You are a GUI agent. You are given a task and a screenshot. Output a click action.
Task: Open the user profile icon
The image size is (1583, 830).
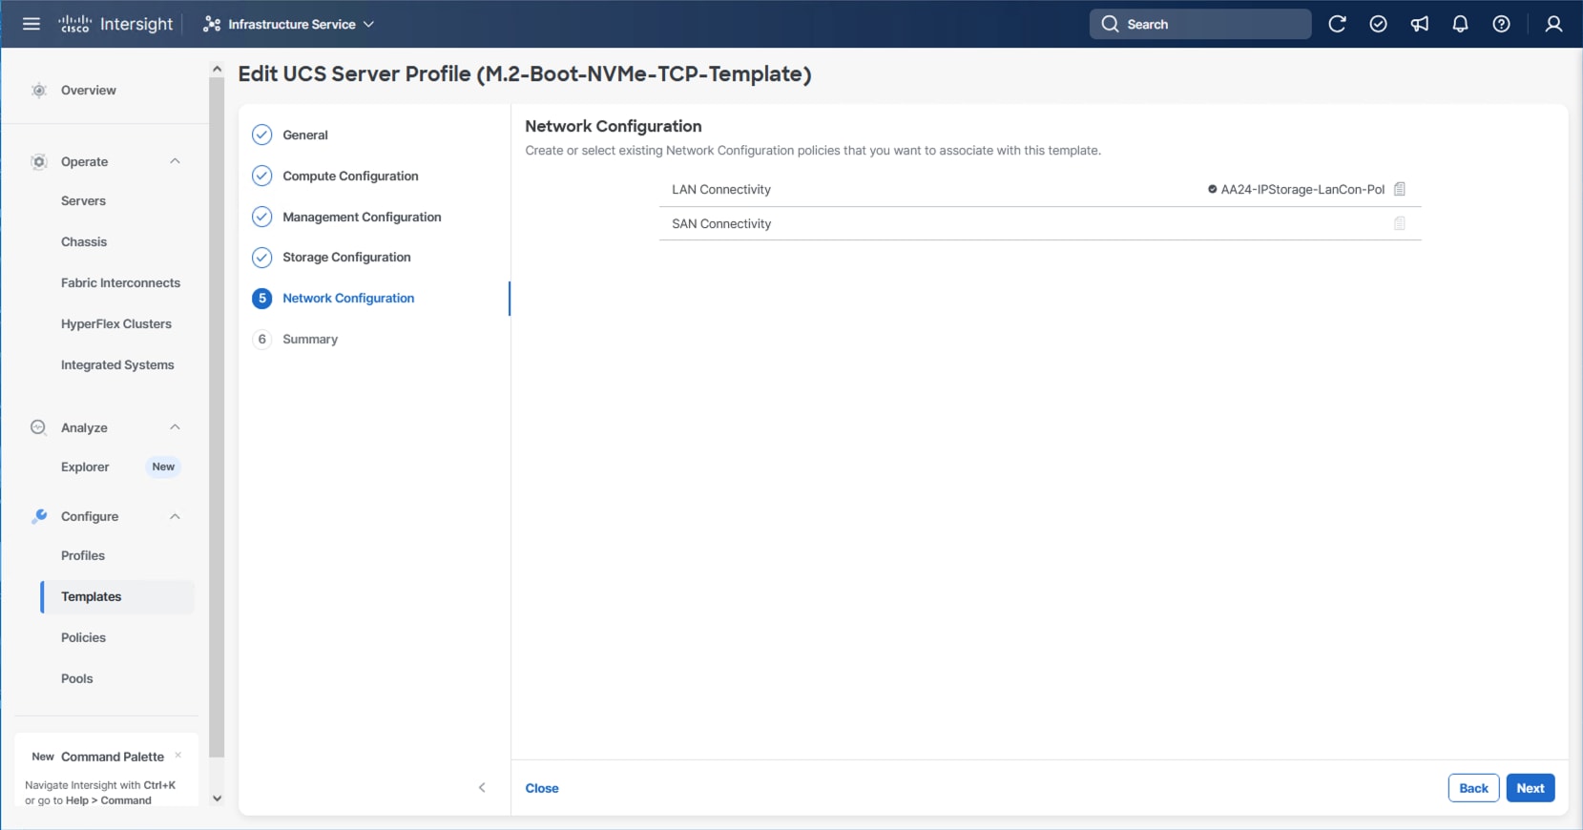coord(1553,24)
